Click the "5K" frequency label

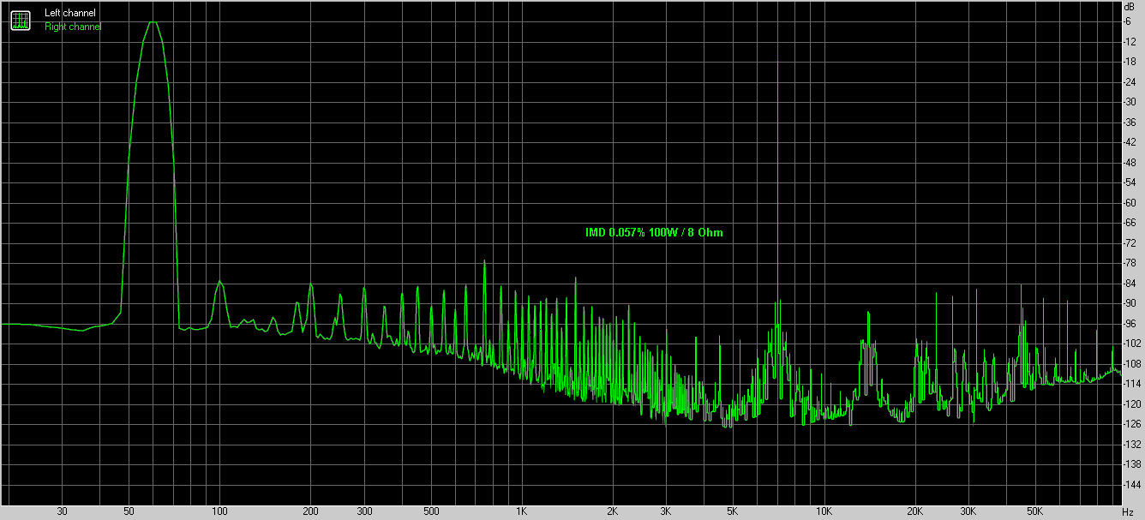[x=733, y=511]
